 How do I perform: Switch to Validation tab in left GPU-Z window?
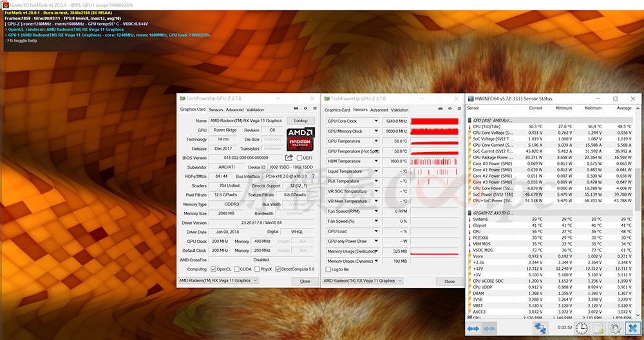pyautogui.click(x=255, y=109)
